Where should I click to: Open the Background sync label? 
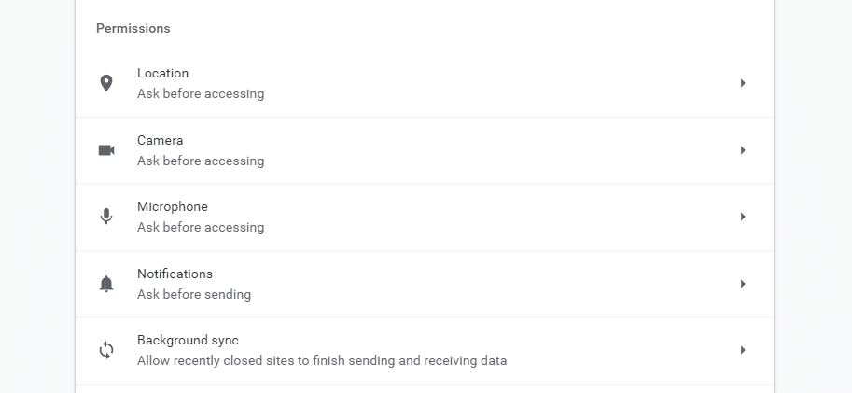[188, 340]
